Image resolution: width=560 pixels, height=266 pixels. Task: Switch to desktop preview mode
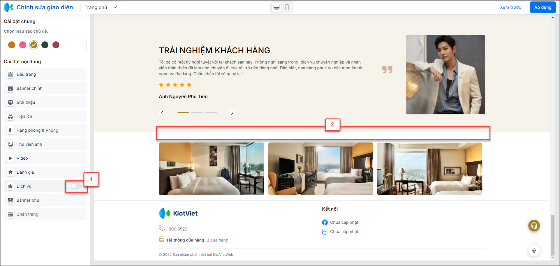pos(277,7)
